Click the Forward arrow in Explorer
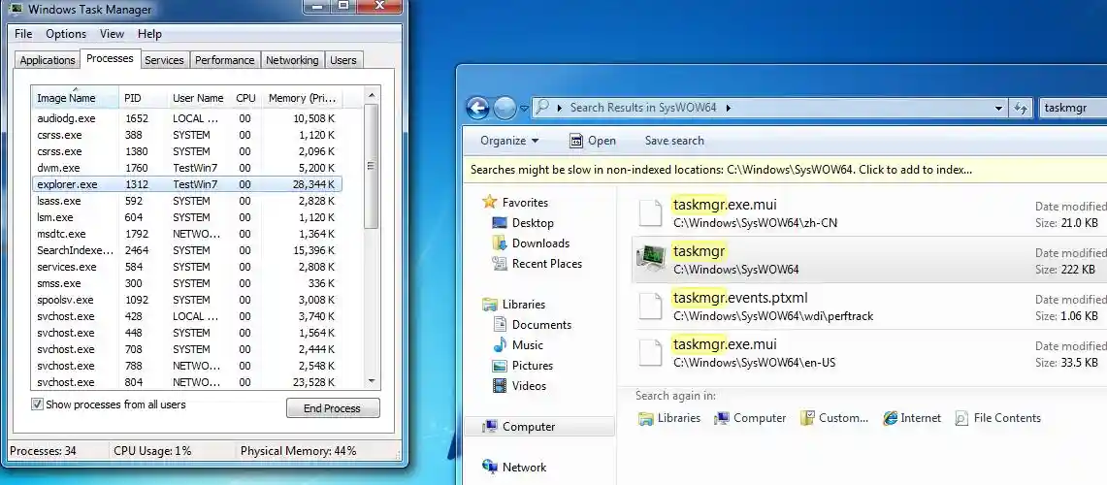 pos(505,108)
